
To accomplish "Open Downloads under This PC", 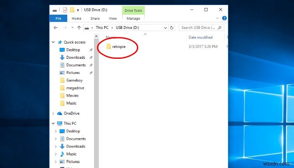I will tap(76, 147).
